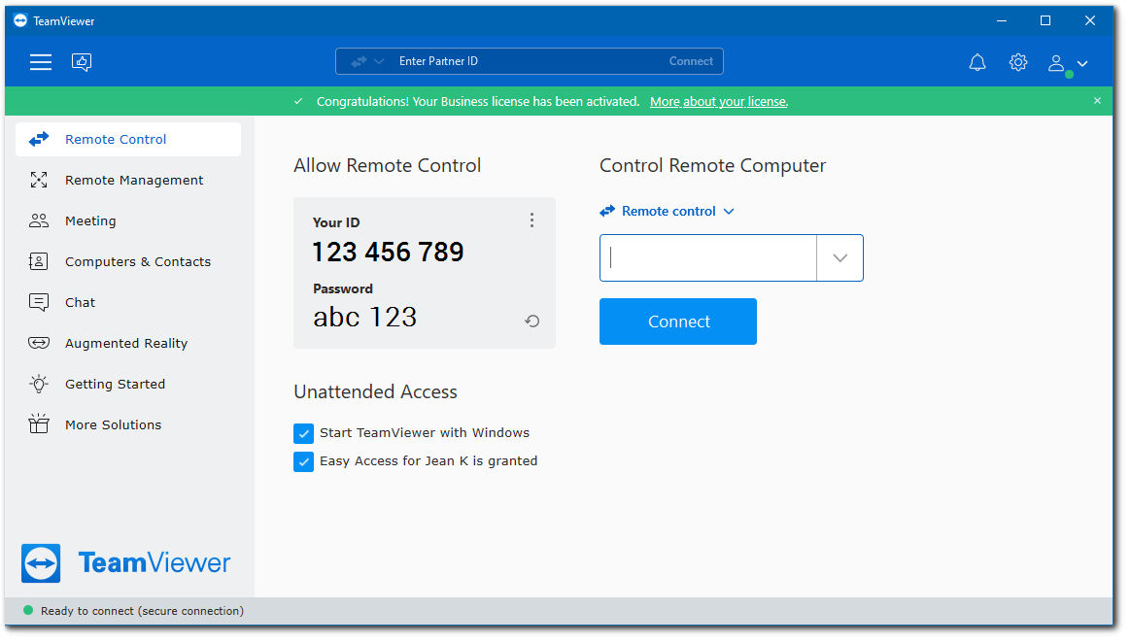Click Unattended Access heading
Image resolution: width=1131 pixels, height=643 pixels.
pyautogui.click(x=375, y=392)
